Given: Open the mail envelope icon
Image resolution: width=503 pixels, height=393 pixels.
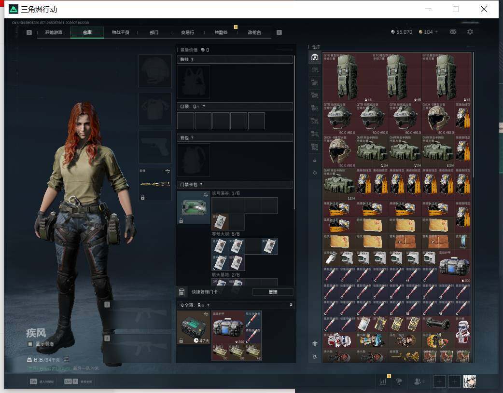Looking at the screenshot, I should pos(453,32).
